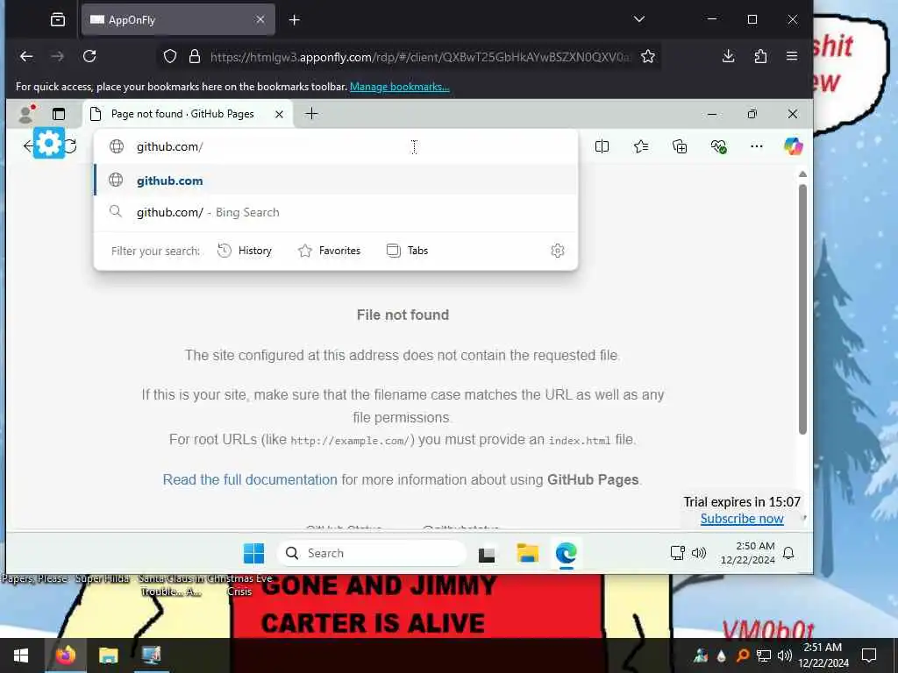Click the remote taskbar Search box

(x=372, y=554)
